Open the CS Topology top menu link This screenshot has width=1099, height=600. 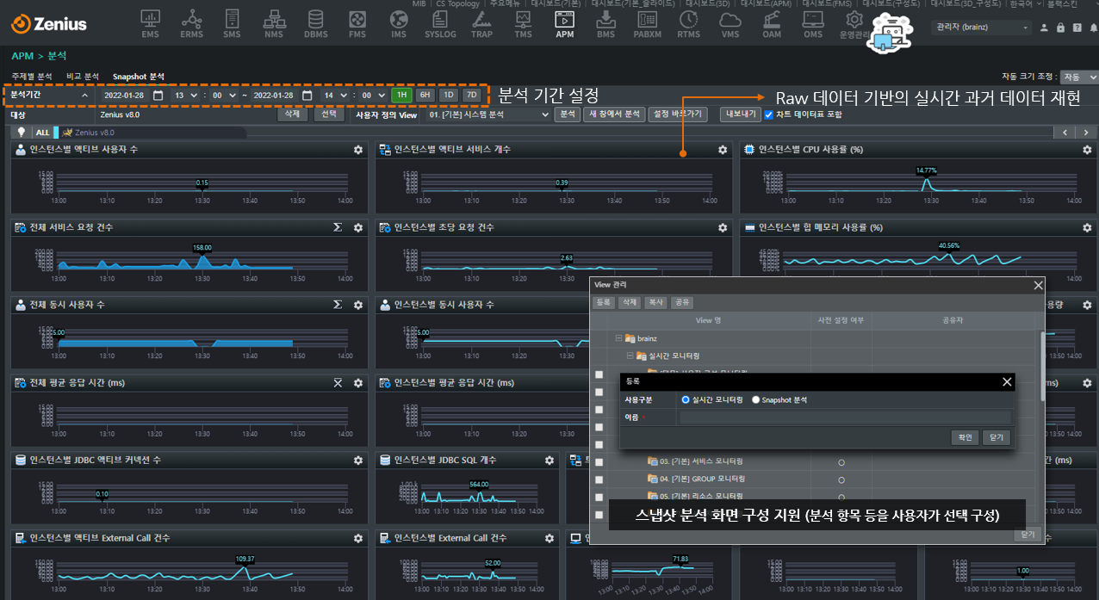[x=457, y=3]
